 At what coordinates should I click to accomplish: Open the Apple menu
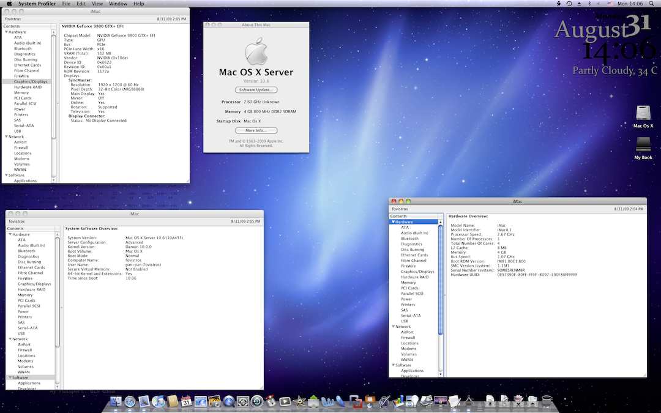point(9,4)
